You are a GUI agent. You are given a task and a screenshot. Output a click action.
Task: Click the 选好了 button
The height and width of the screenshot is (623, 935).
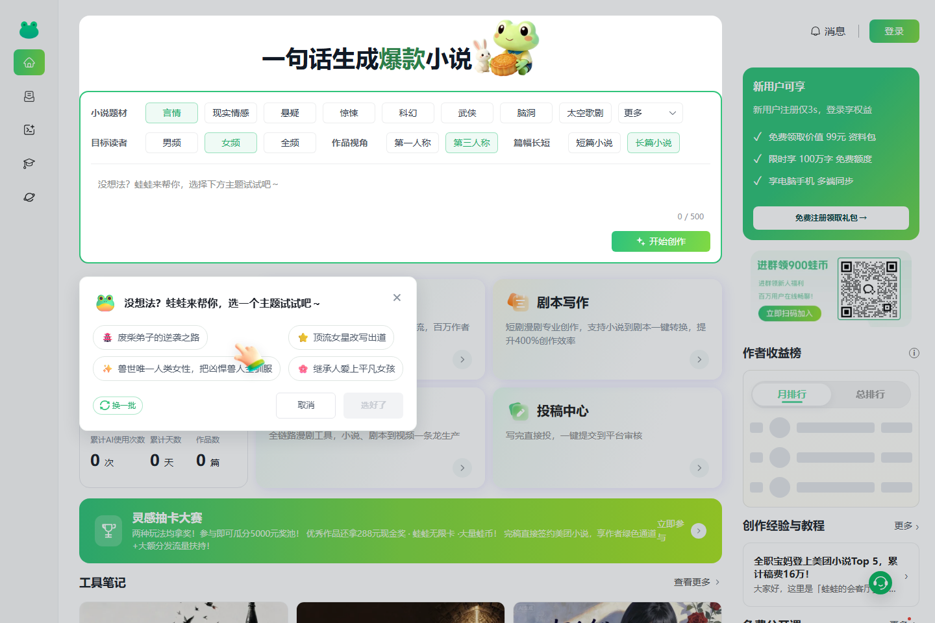coord(373,406)
